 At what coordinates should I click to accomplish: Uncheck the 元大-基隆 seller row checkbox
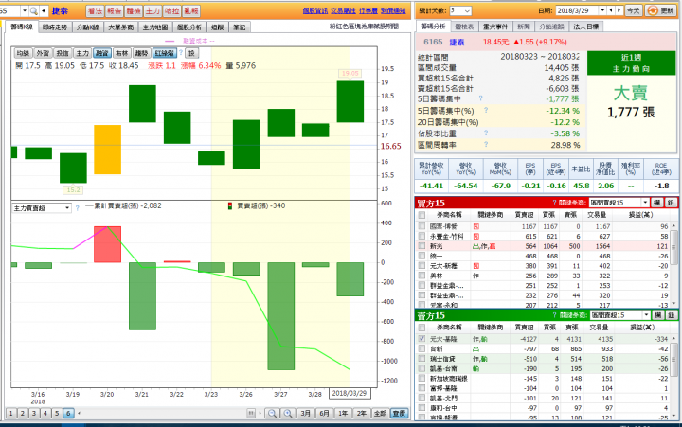pos(422,339)
